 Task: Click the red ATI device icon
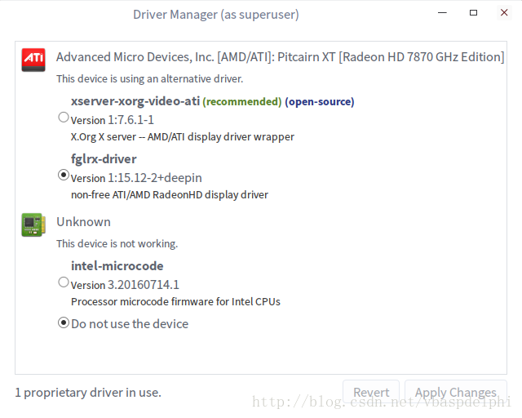point(33,60)
